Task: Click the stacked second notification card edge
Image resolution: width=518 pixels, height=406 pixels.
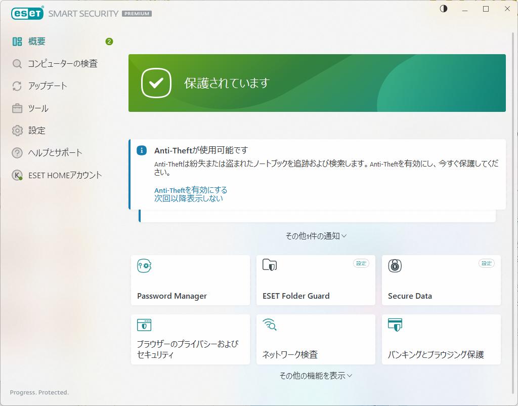Action: pos(317,216)
